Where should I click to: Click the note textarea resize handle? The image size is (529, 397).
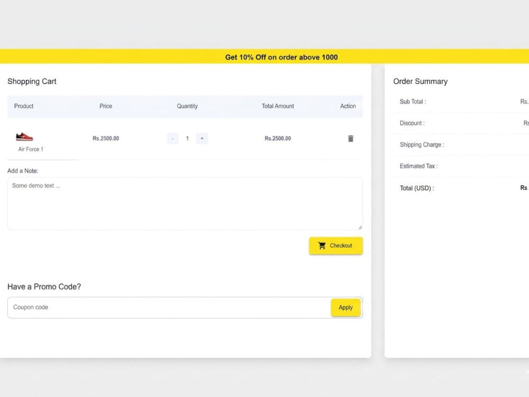click(360, 227)
